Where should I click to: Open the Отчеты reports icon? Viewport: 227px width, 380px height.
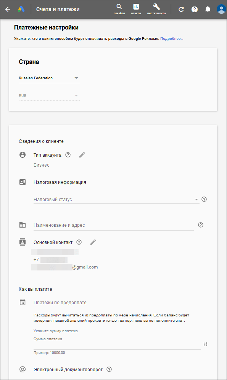coord(136,9)
